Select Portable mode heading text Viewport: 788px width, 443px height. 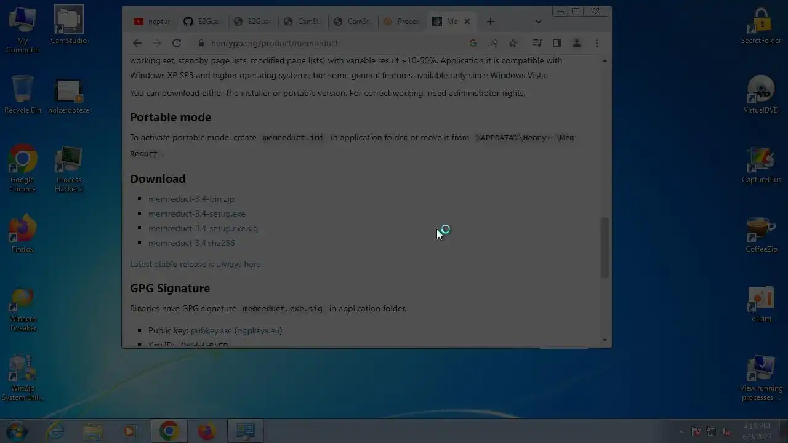pos(171,117)
